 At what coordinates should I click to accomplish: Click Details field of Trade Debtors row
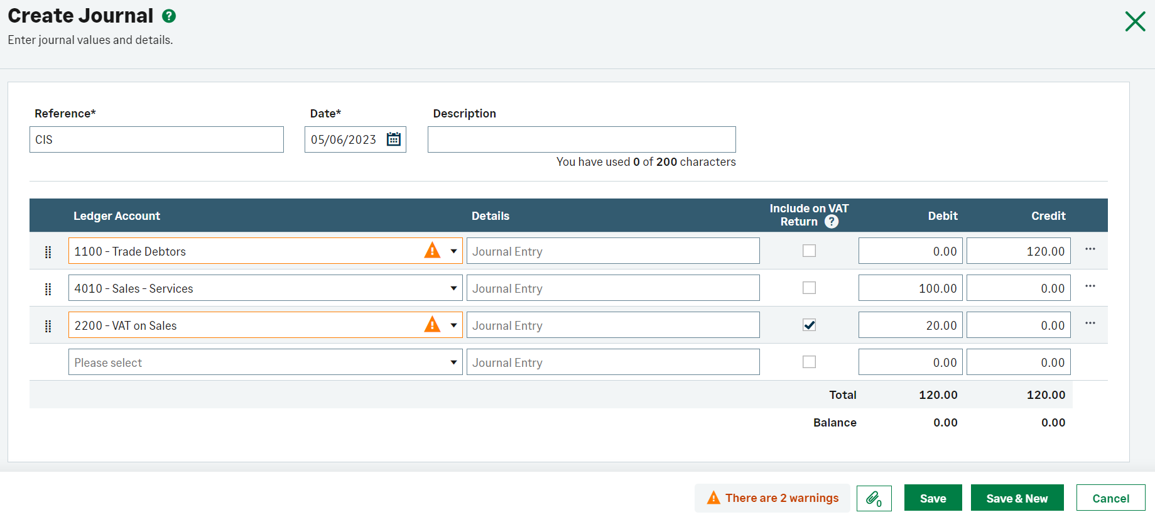613,251
